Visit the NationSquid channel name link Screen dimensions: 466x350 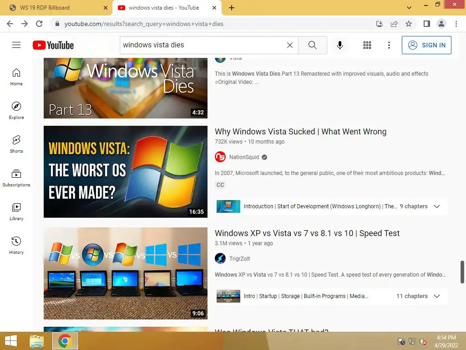tap(244, 157)
